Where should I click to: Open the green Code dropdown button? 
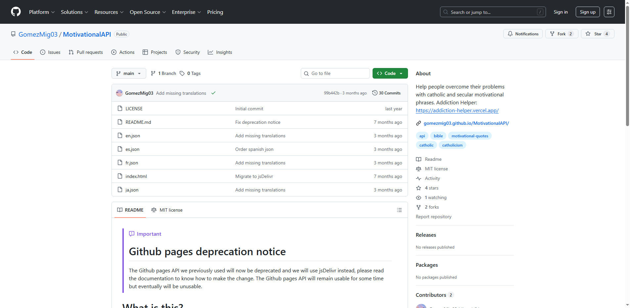click(390, 73)
